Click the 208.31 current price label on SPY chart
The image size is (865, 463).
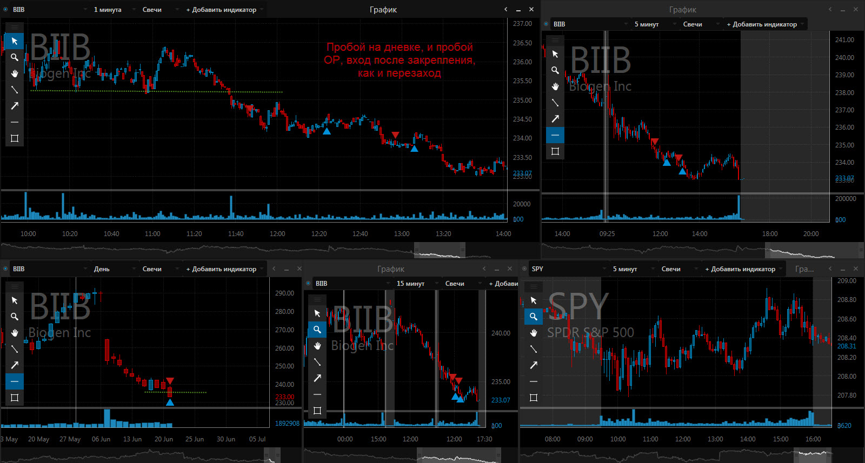[847, 346]
